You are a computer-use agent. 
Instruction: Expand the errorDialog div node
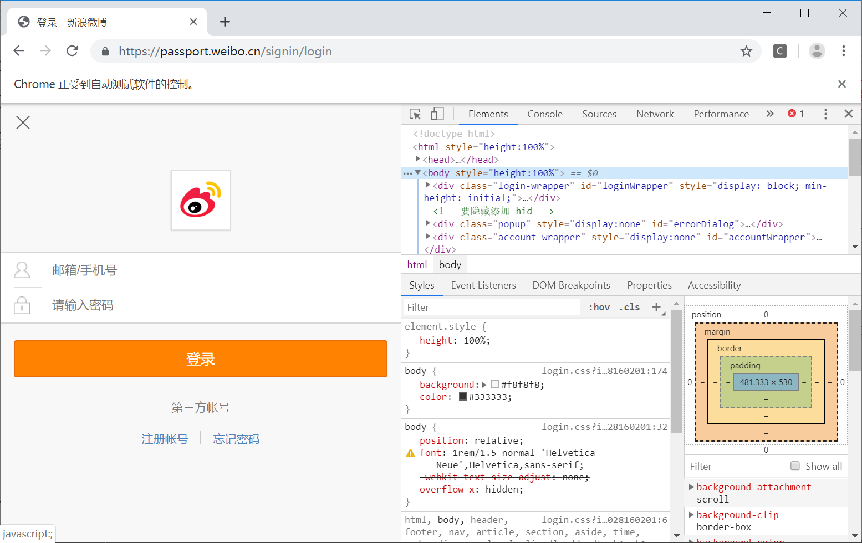[428, 223]
